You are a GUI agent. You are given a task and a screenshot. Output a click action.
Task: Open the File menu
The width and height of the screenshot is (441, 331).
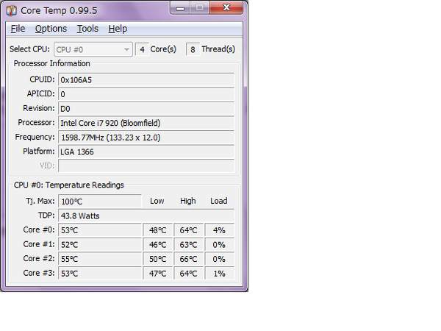click(x=18, y=29)
